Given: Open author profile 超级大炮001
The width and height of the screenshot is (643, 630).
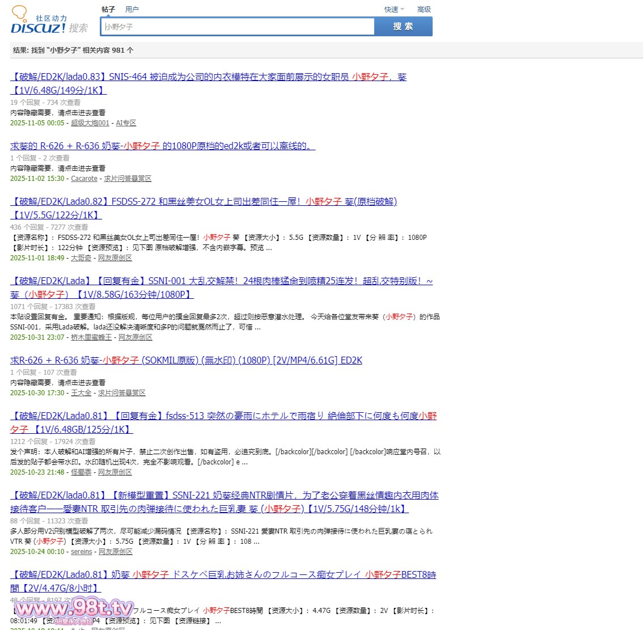Looking at the screenshot, I should tap(90, 123).
